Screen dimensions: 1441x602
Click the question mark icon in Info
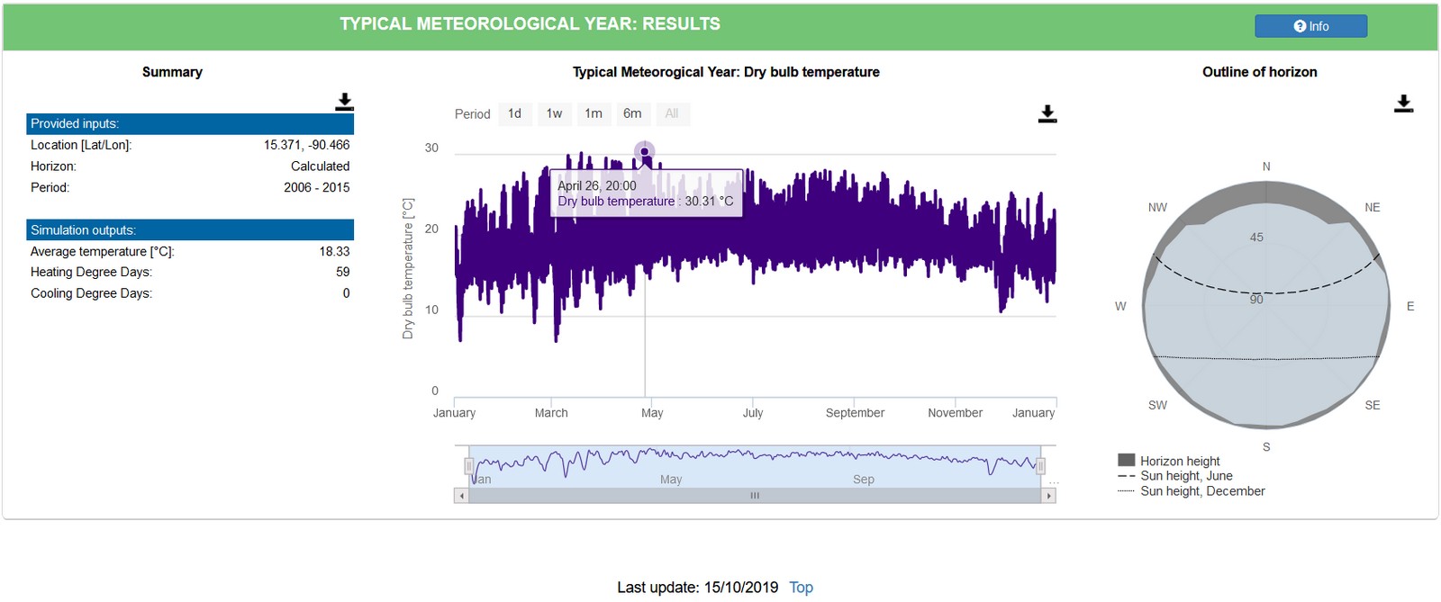click(1300, 26)
